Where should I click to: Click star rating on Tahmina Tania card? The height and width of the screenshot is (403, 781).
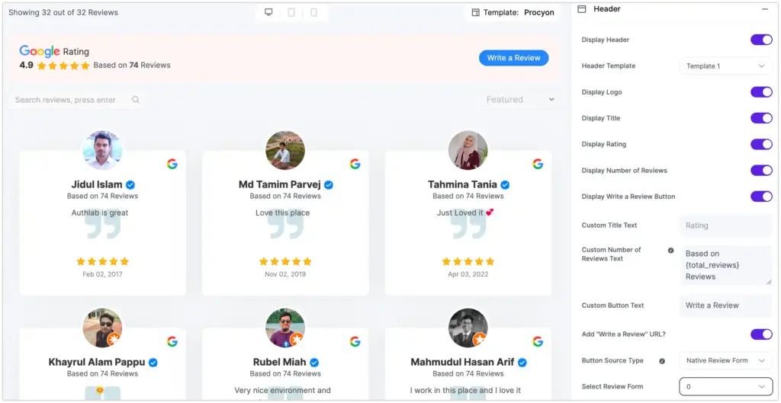click(x=468, y=261)
